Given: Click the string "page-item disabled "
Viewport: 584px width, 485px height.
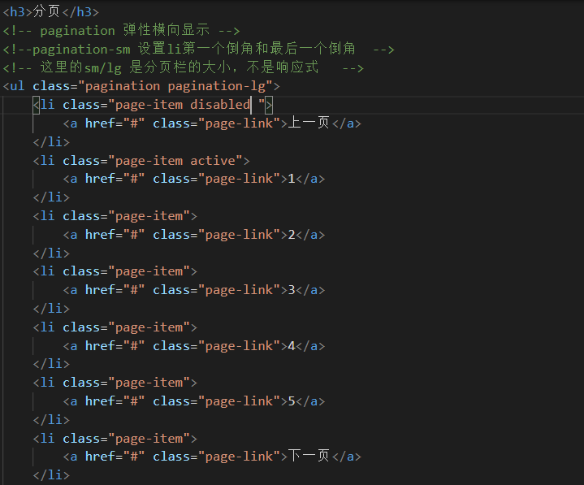Looking at the screenshot, I should [187, 105].
